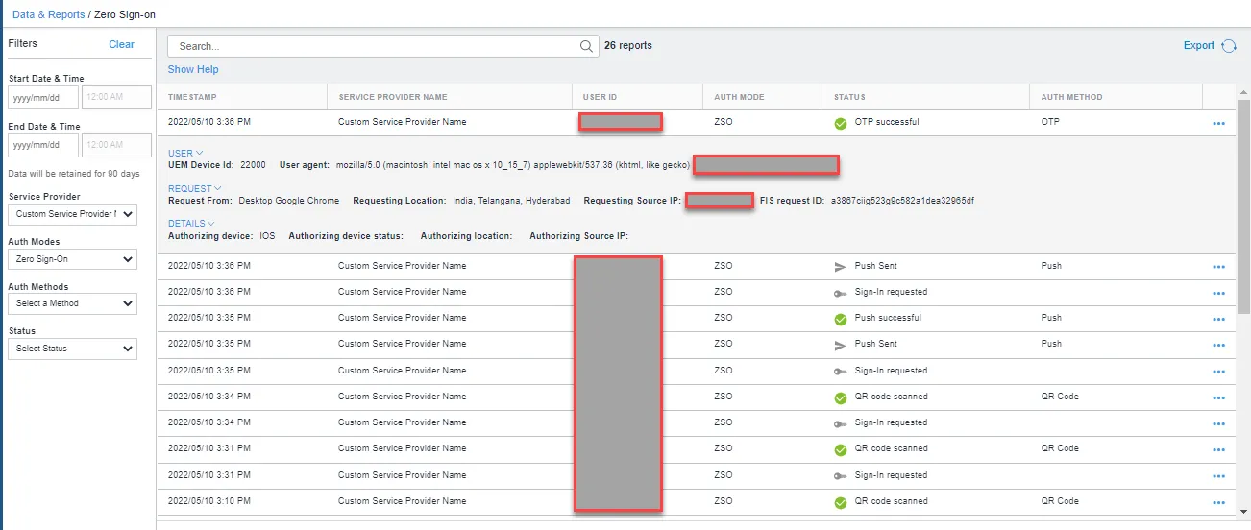This screenshot has width=1251, height=530.
Task: Click the scrollbar up arrow
Action: pos(1244,90)
